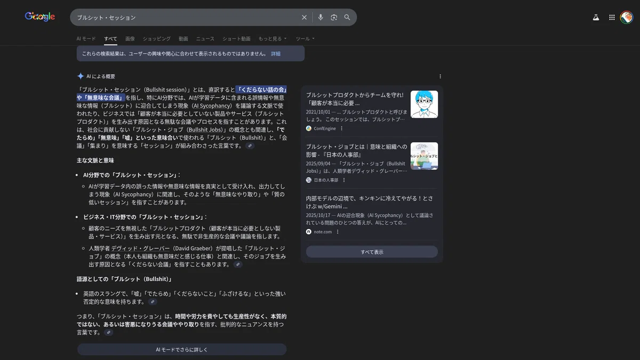Switch to the 画像 tab

[130, 39]
